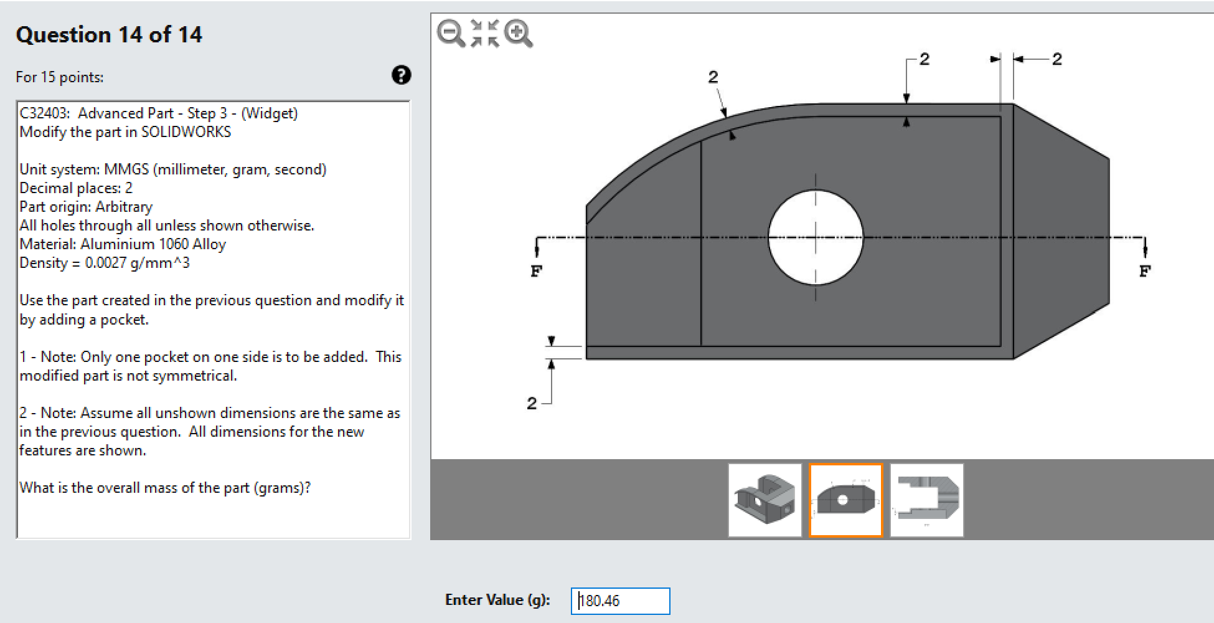Screen dimensions: 1214x623
Task: Click the circled question mark near the instructions
Action: tap(402, 75)
